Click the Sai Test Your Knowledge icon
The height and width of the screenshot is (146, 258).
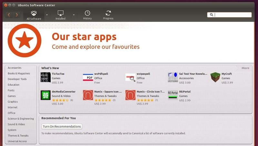pos(173,77)
